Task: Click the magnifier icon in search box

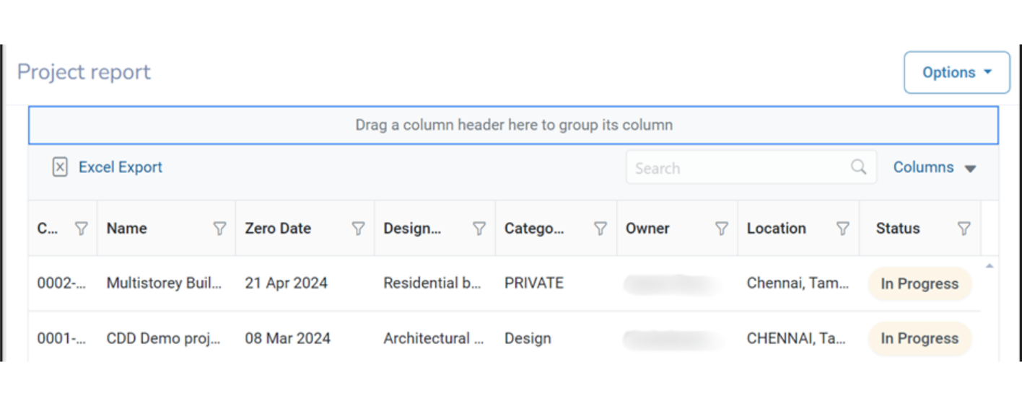Action: click(858, 167)
